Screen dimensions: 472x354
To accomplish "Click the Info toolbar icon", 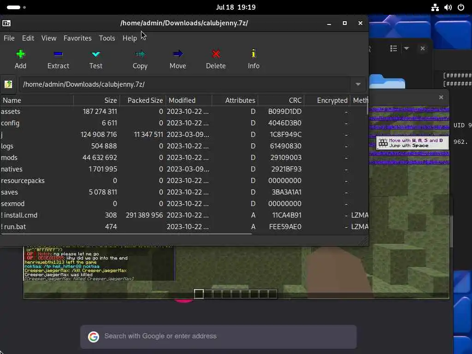I will (254, 53).
